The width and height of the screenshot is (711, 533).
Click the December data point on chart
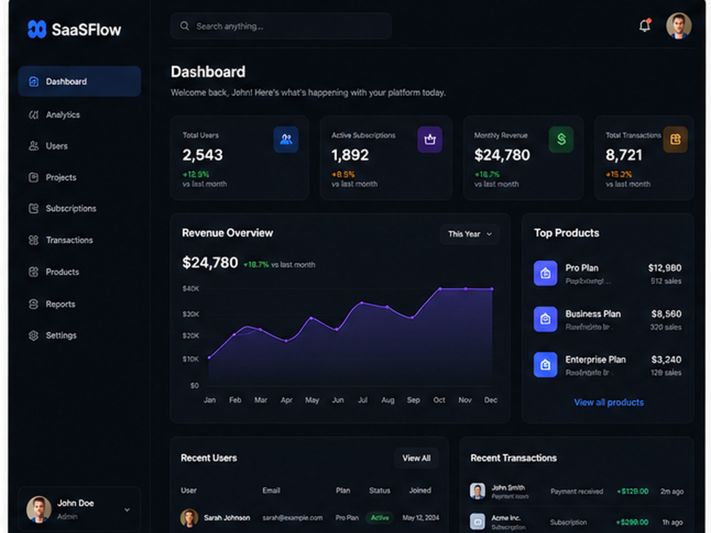(x=492, y=289)
